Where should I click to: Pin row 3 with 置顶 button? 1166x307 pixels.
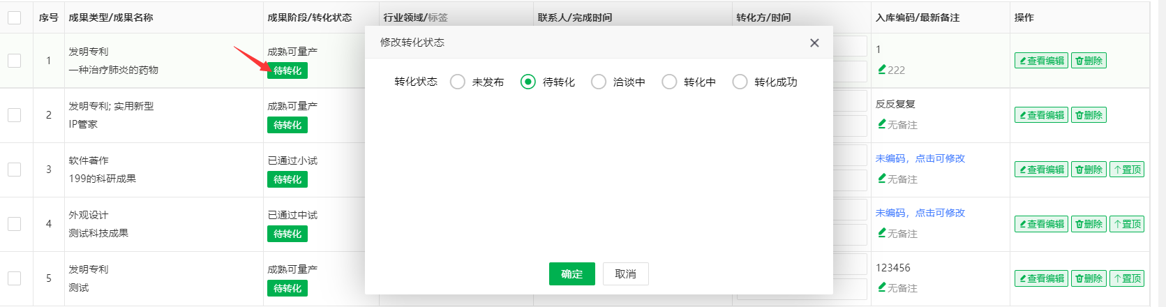[x=1127, y=170]
